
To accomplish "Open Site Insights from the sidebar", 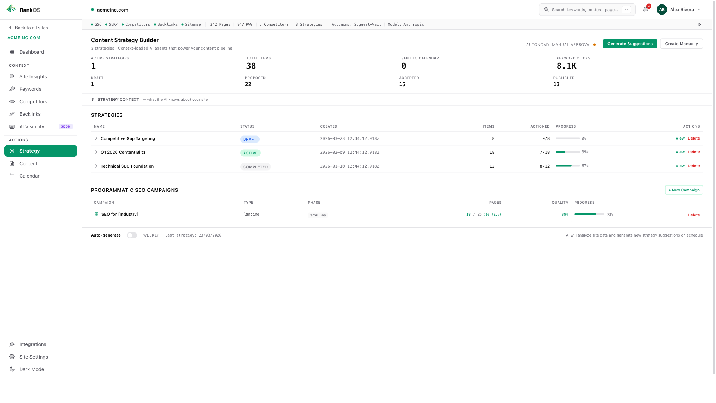I will click(33, 76).
